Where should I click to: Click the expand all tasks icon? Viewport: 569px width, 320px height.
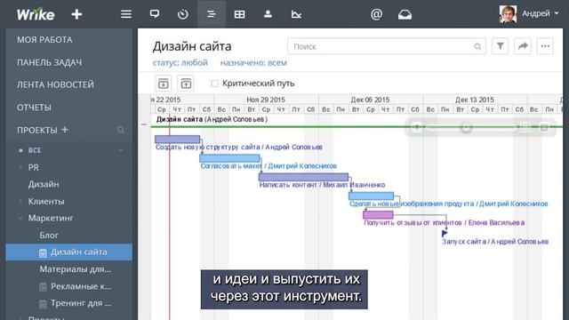coord(164,84)
